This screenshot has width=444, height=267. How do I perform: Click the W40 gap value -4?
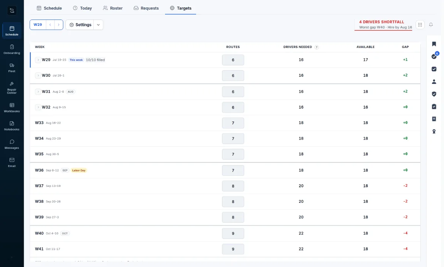tap(406, 233)
